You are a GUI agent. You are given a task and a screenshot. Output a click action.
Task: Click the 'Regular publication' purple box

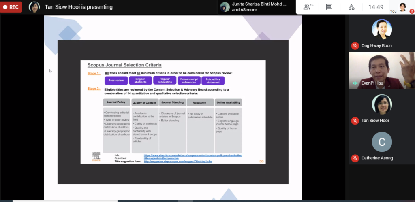click(x=165, y=81)
